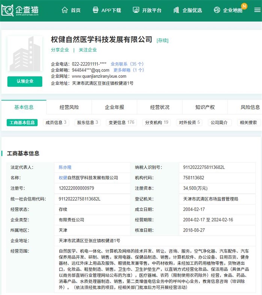
Task: Click credit code in 统一社会信用代码 row
Action: coord(80,199)
